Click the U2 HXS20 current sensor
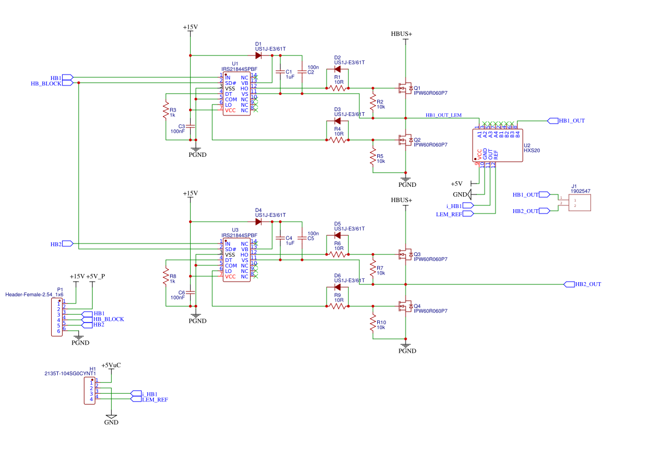Viewport: 653px width, 451px height. pos(498,145)
